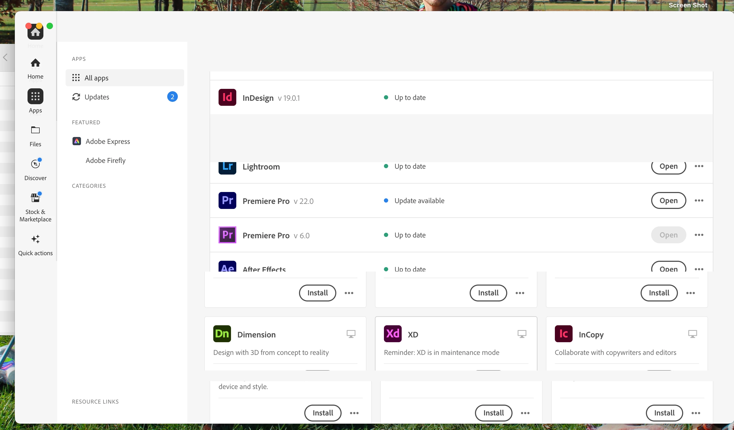Open Stock & Marketplace icon
Screen dimensions: 734x430
tap(35, 198)
